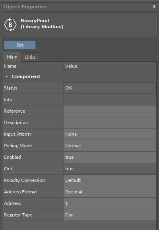Open the Polling Mode Normal dropdown
The image size is (159, 230).
coord(110,146)
